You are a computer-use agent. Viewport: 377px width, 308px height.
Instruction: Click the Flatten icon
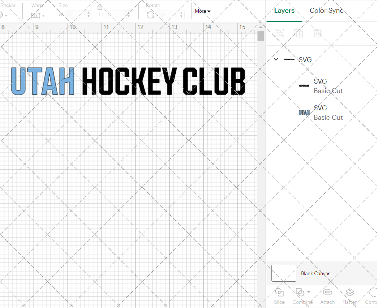[x=349, y=292]
